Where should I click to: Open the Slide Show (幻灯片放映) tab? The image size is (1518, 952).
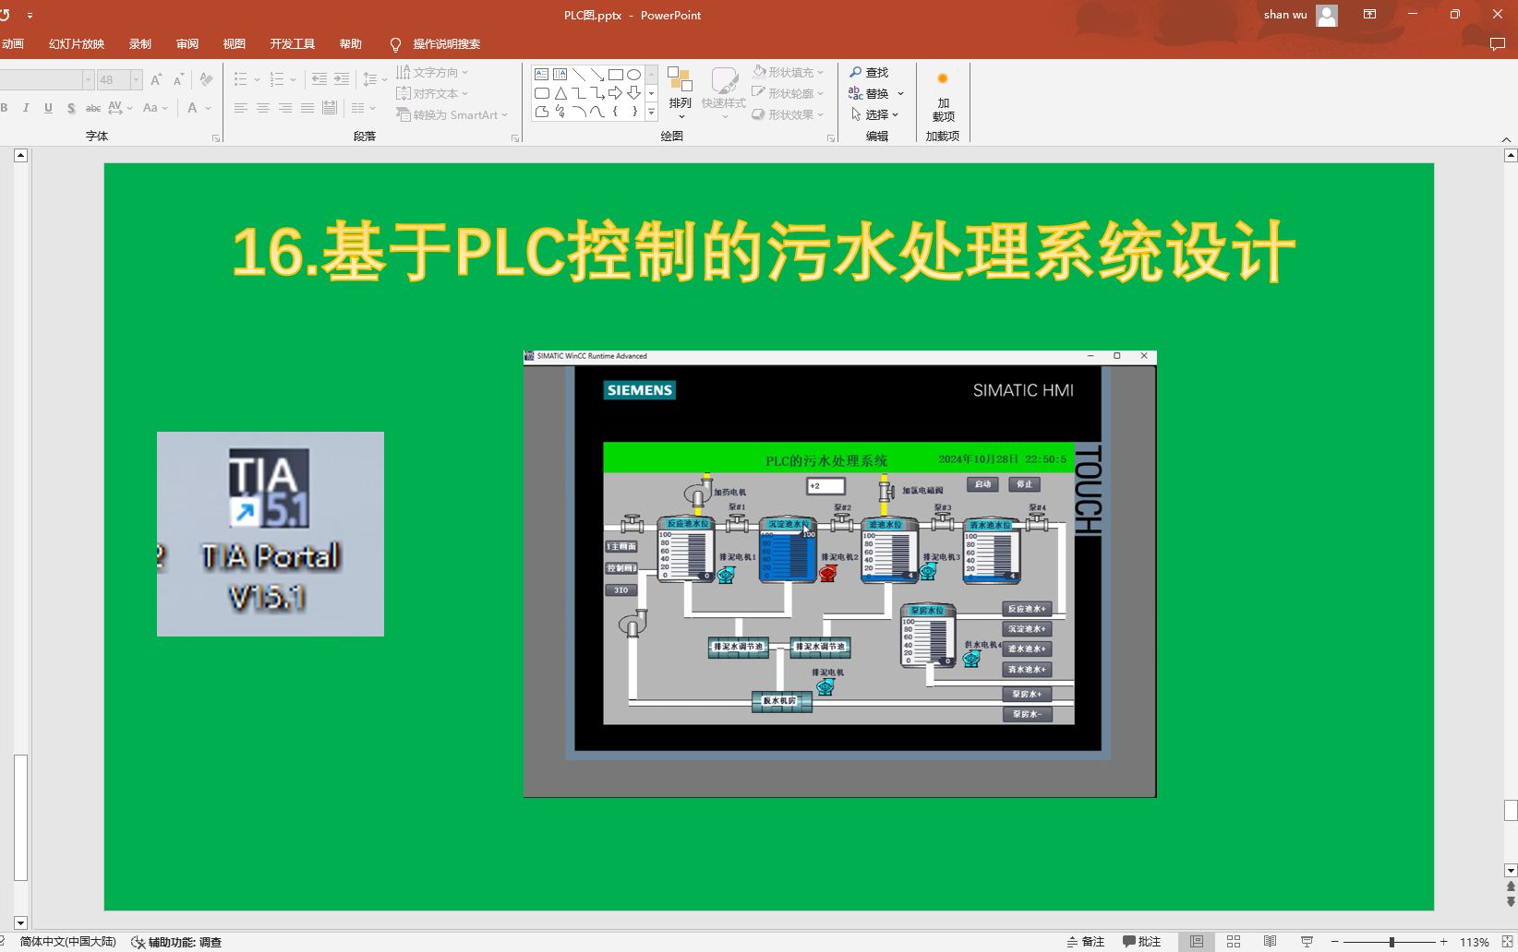(77, 44)
